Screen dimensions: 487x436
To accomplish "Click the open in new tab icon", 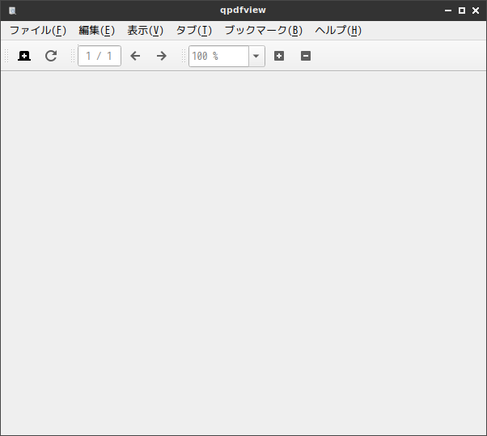I will [x=24, y=56].
